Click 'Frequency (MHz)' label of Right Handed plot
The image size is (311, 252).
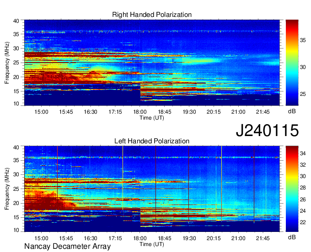pyautogui.click(x=7, y=63)
